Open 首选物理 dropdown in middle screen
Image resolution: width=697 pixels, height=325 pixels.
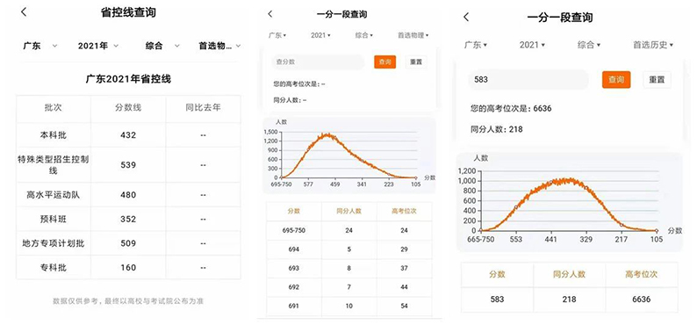[413, 35]
